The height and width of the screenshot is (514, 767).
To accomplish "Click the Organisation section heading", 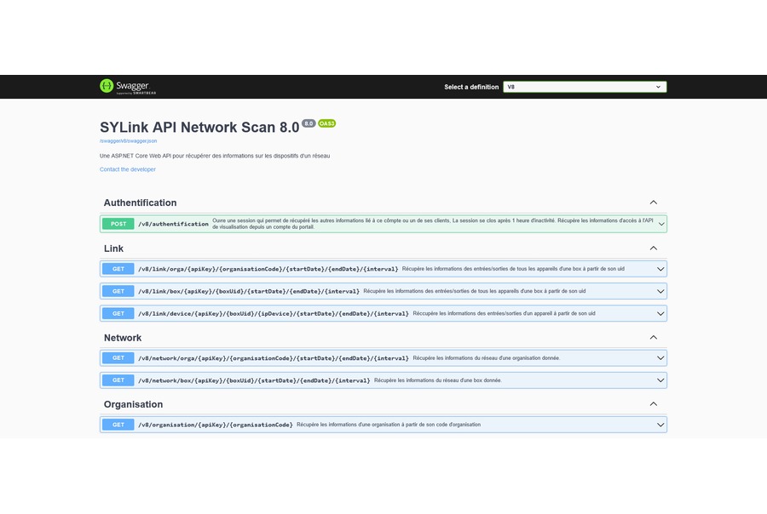I will [x=133, y=404].
